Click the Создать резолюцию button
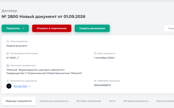 92,28
